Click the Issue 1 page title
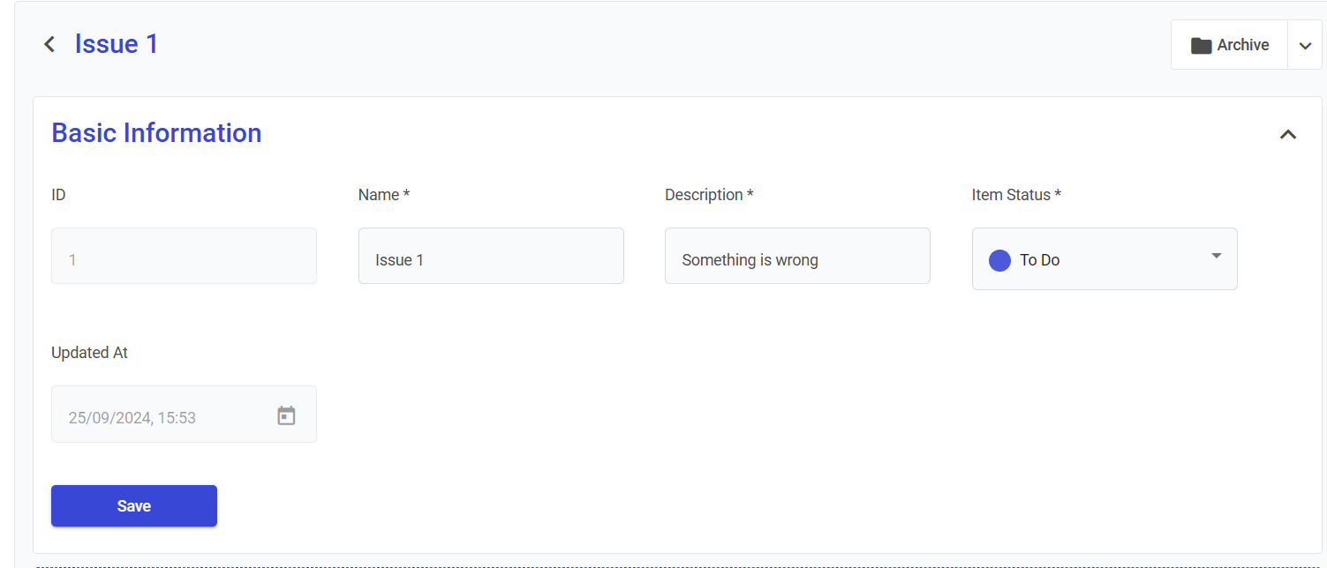The height and width of the screenshot is (568, 1327). [117, 44]
